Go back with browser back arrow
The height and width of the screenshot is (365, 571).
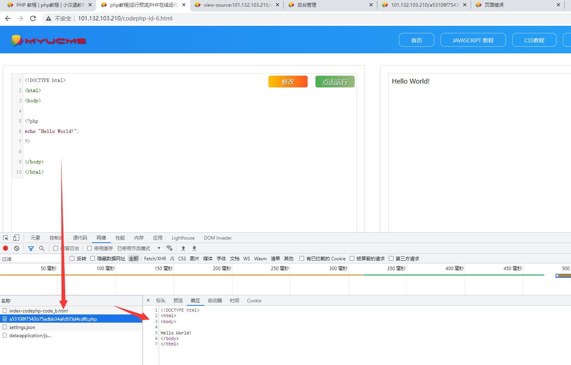[x=8, y=18]
